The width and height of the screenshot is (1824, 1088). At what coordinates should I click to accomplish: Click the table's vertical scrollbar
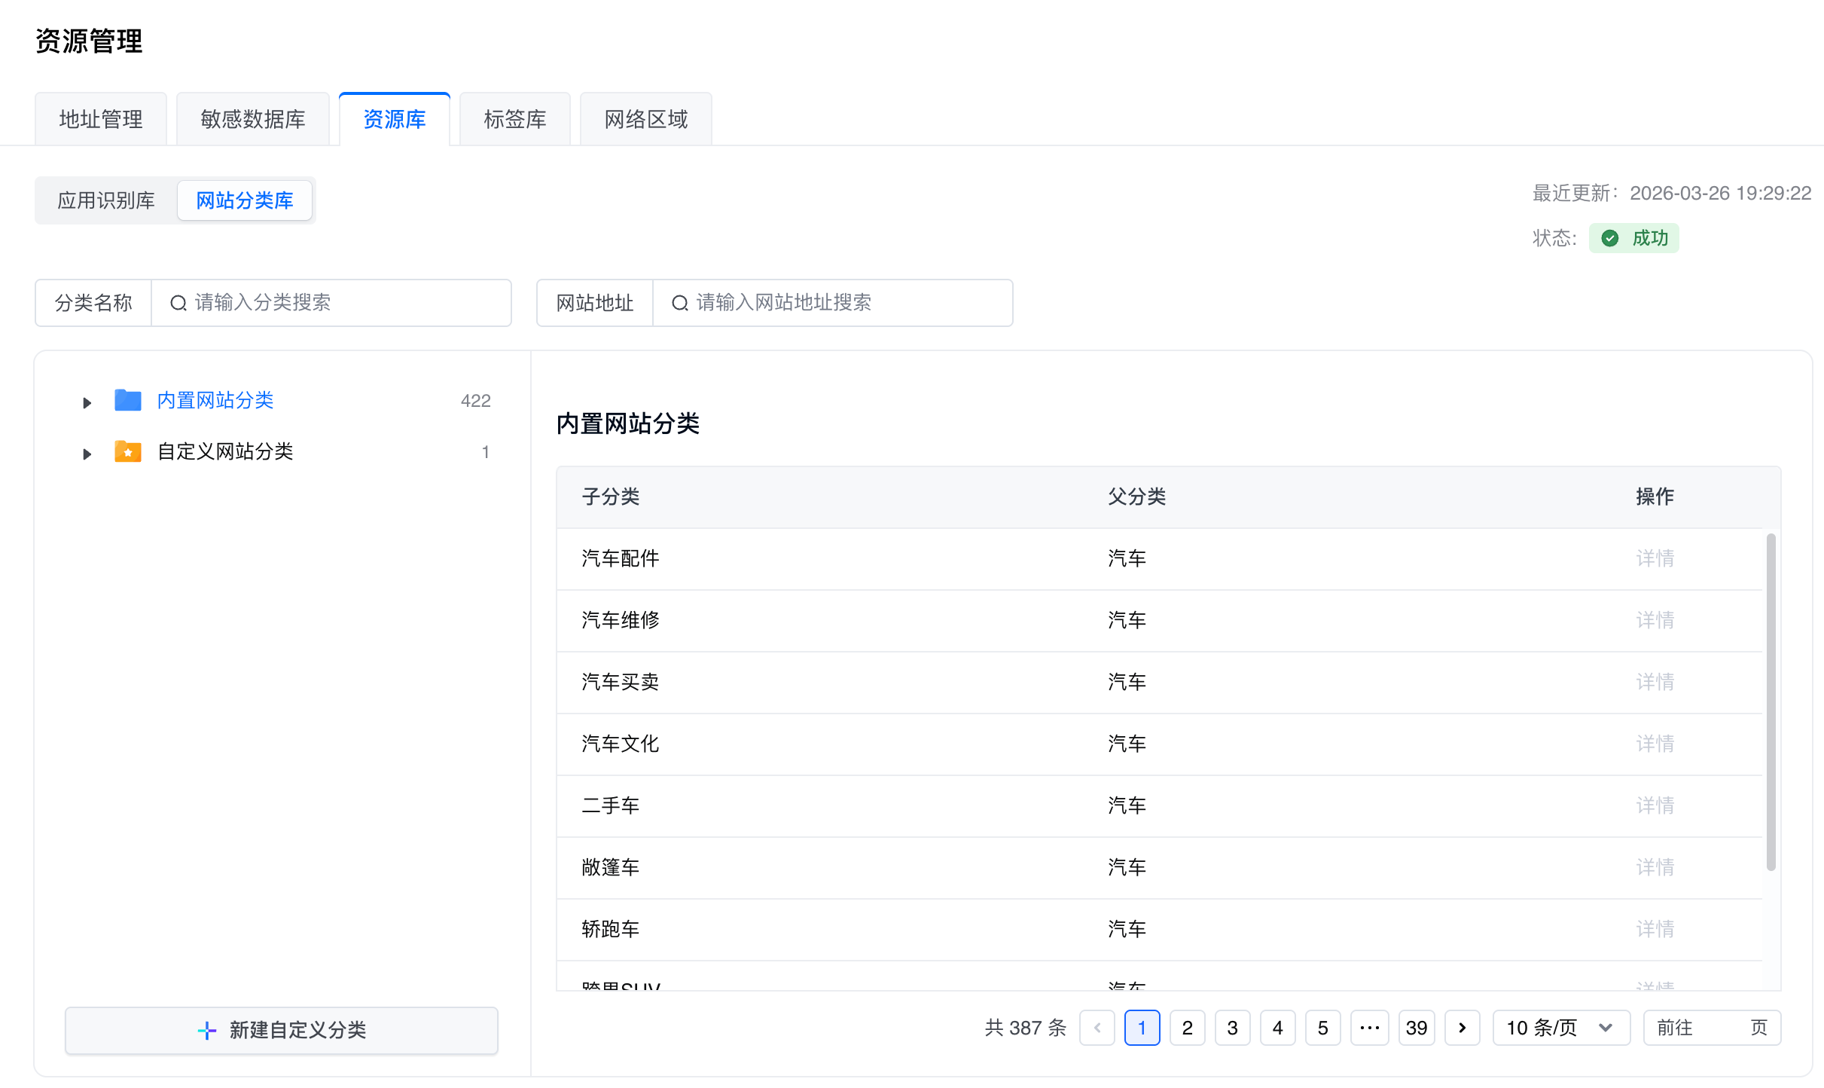coord(1771,701)
